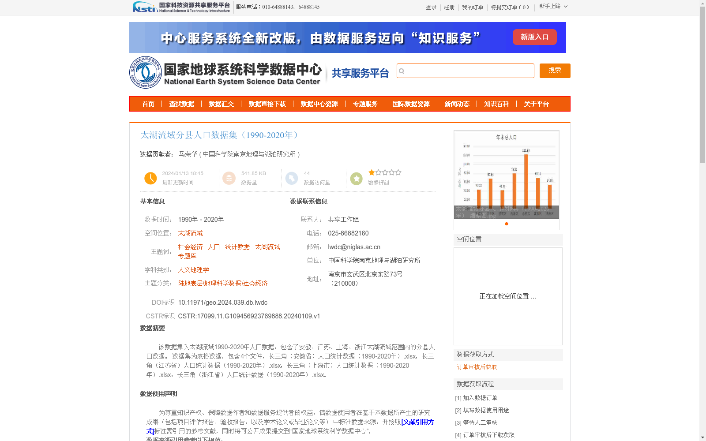Screen dimensions: 706x441
Task: Click the scrollbar down arrow
Action: 702,437
